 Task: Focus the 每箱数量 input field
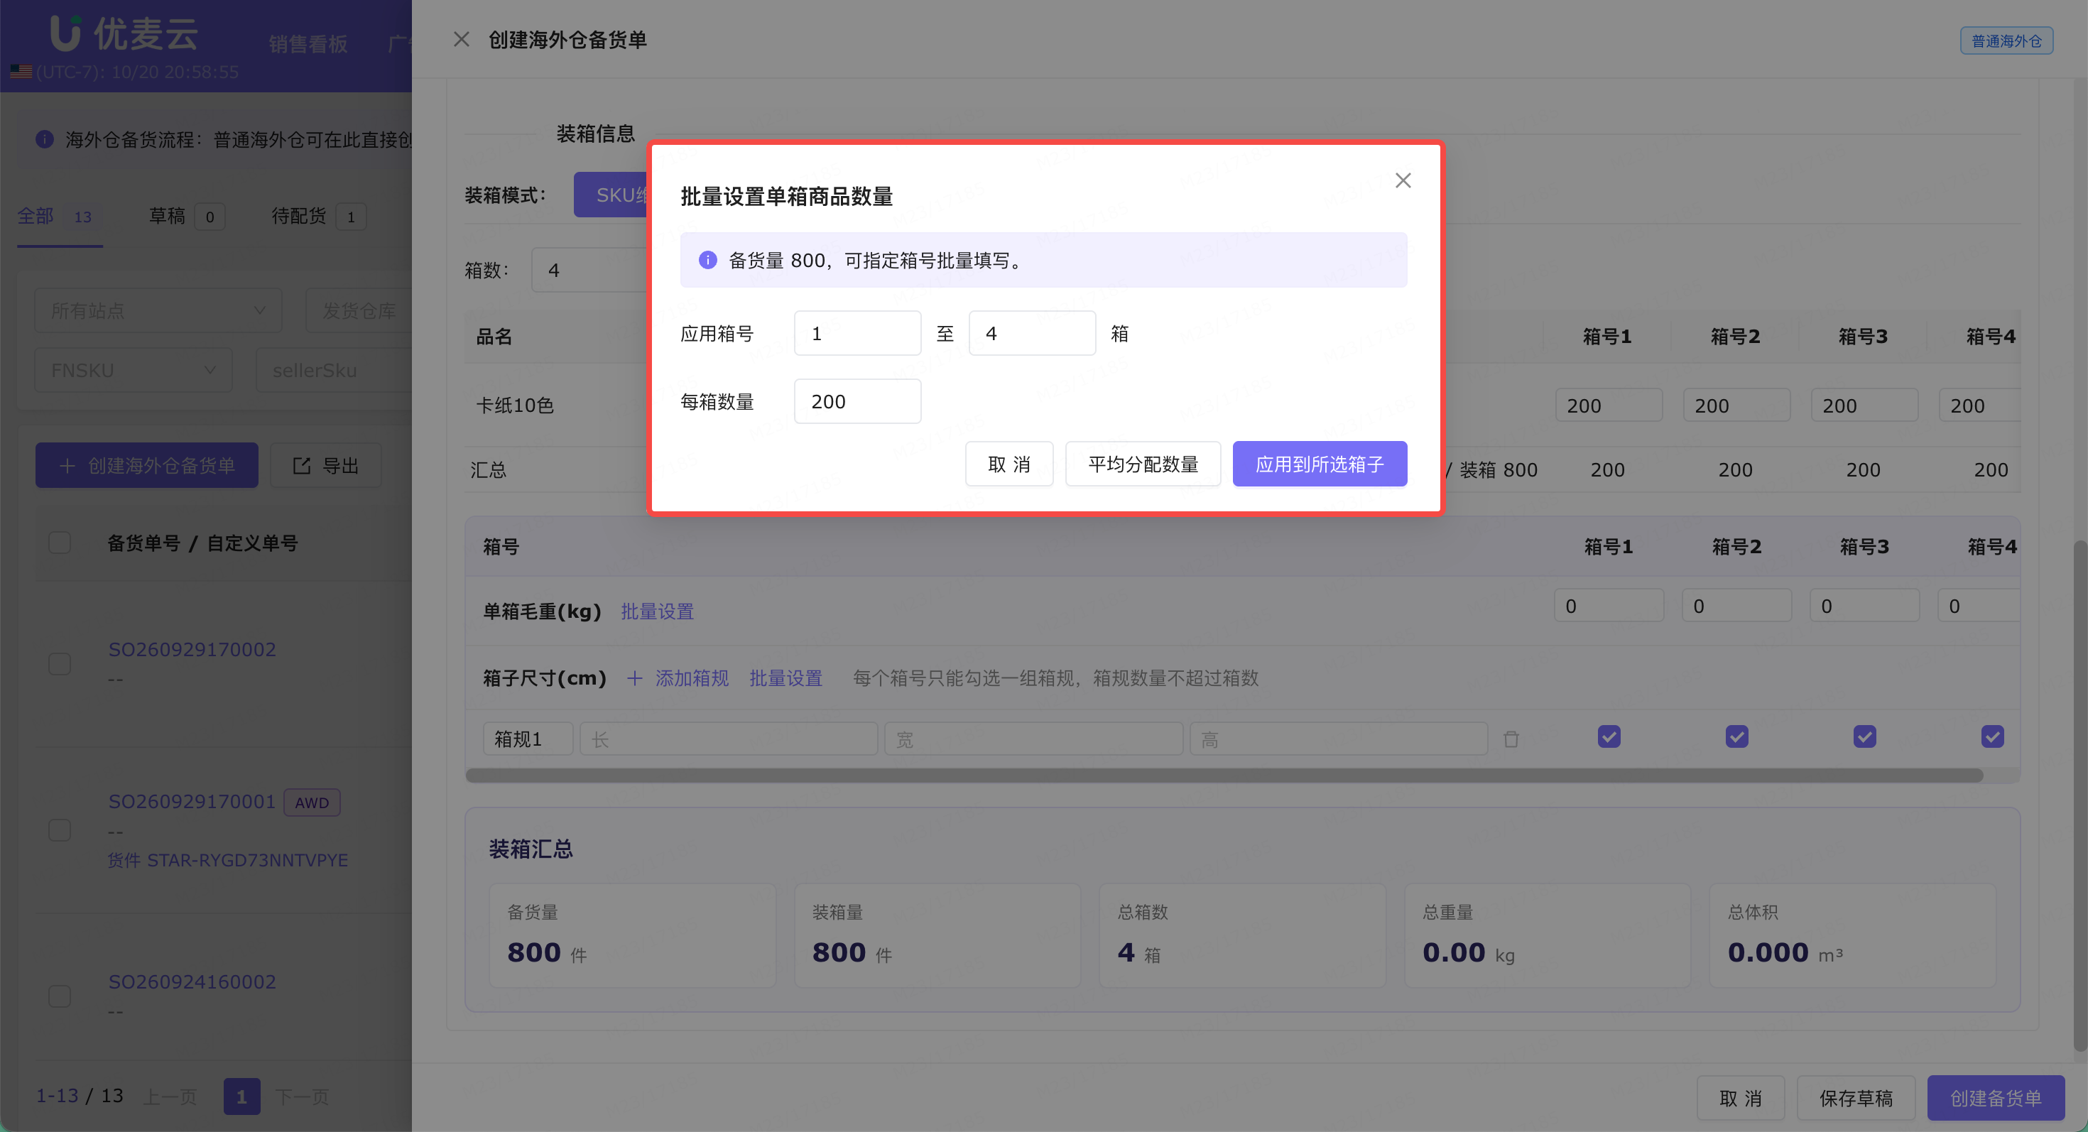point(858,401)
